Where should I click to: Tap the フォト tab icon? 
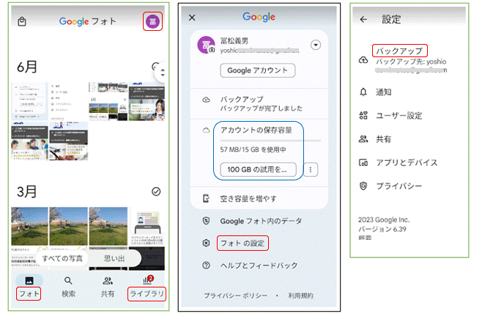coord(29,281)
